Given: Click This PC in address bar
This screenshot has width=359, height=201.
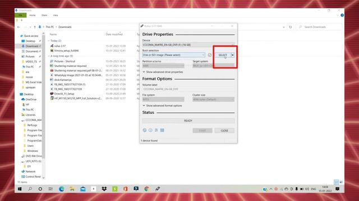Looking at the screenshot, I should (50, 27).
